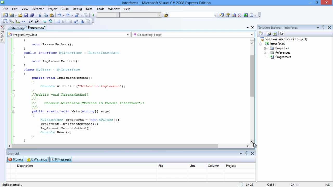
Task: Open the Build menu
Action: coord(65,9)
